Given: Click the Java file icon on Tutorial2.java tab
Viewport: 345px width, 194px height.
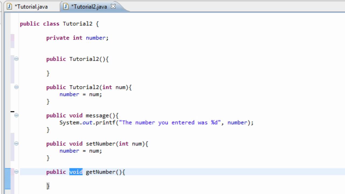Looking at the screenshot, I should [66, 7].
